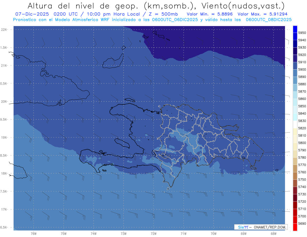The width and height of the screenshot is (307, 237).
Task: Click the '71W' longitude label
Action: tap(183, 234)
